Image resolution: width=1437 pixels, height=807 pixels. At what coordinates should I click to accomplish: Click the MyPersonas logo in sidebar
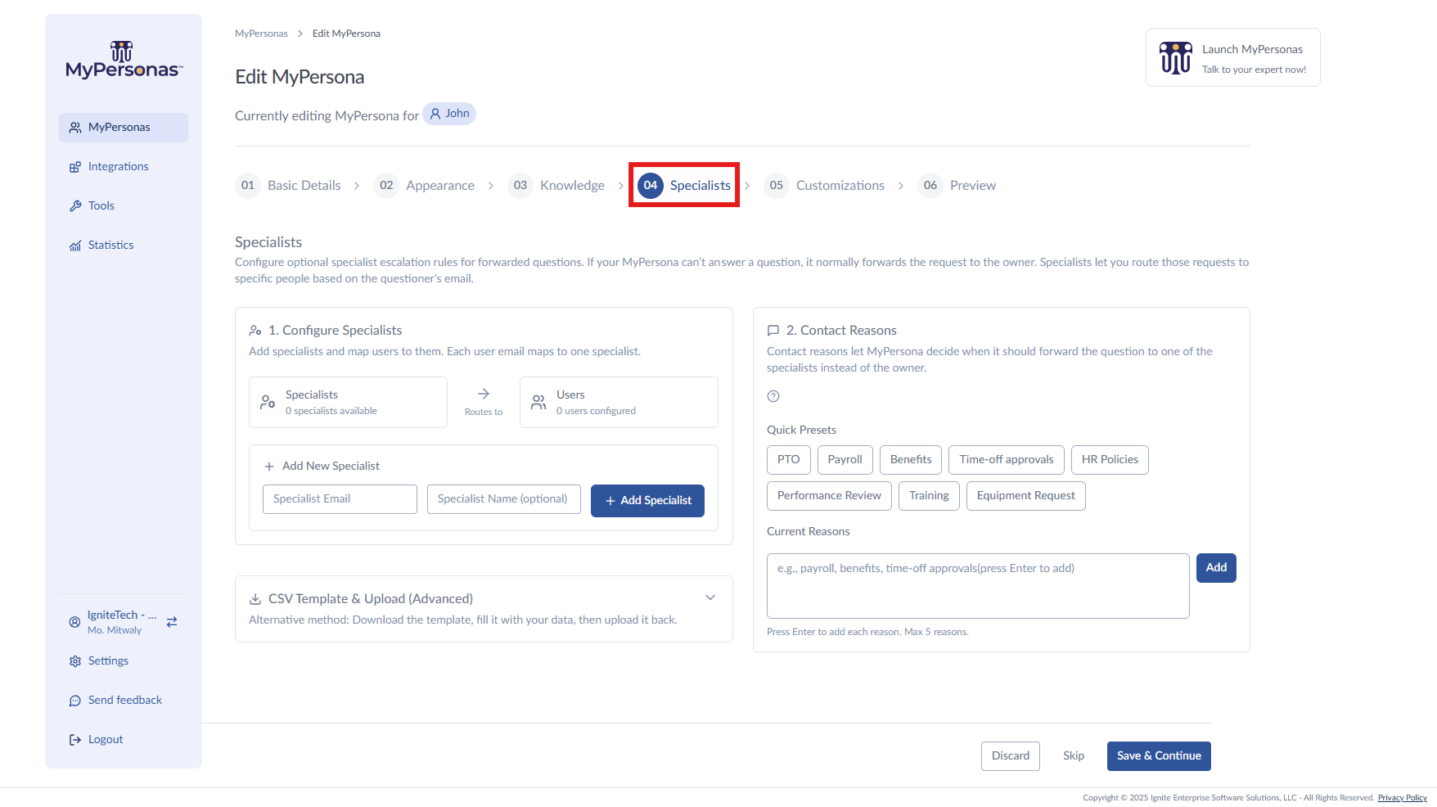coord(124,61)
